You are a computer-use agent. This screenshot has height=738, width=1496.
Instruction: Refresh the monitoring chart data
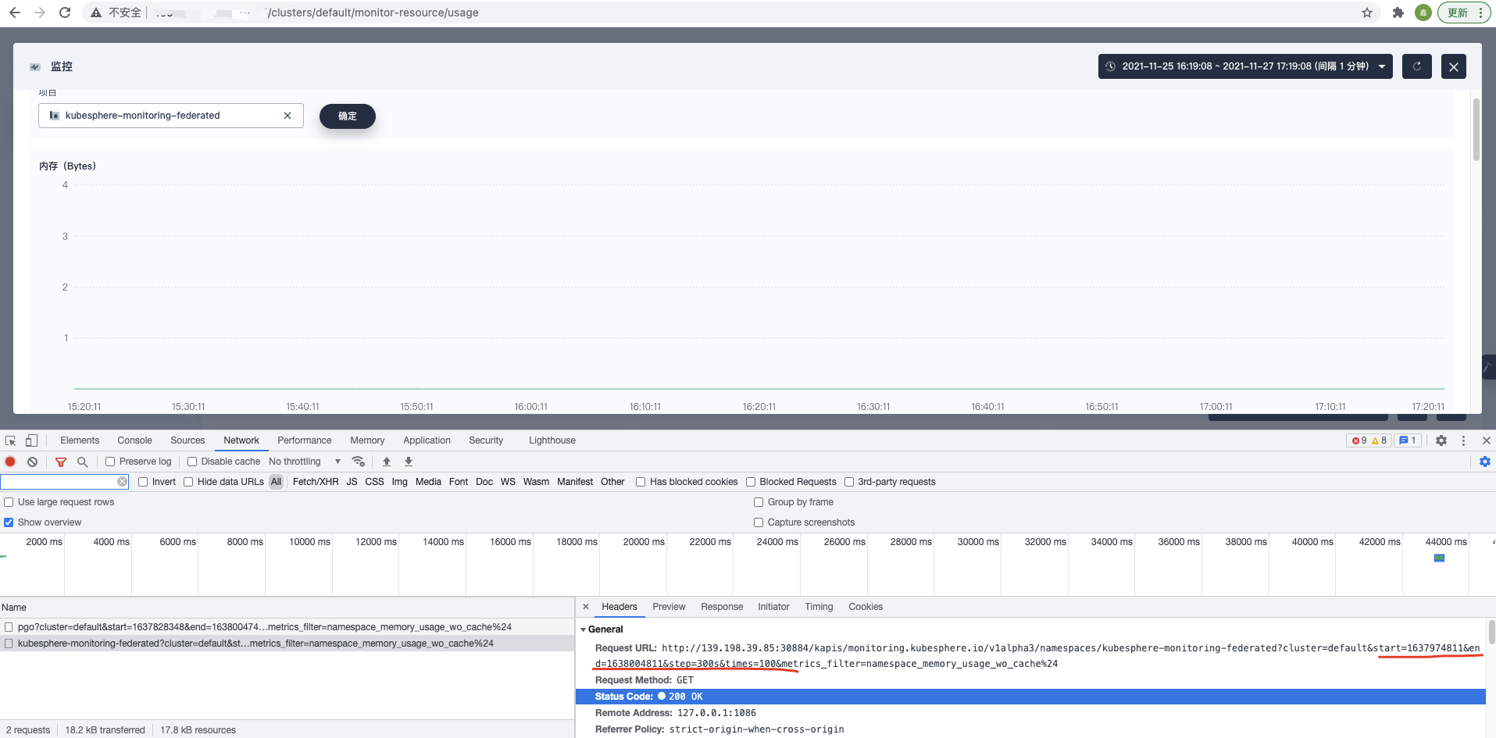click(x=1416, y=66)
